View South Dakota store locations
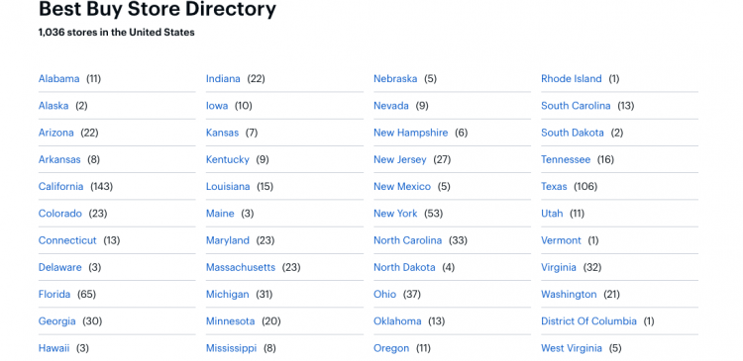The width and height of the screenshot is (743, 361). [573, 133]
